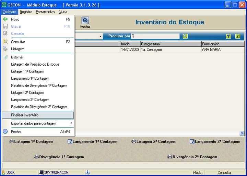
Task: Open the Ajuda menu
Action: 63,12
